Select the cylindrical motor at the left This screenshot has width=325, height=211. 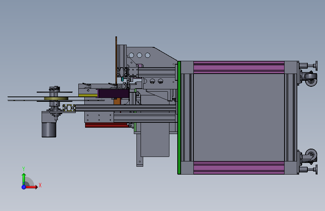[49, 130]
